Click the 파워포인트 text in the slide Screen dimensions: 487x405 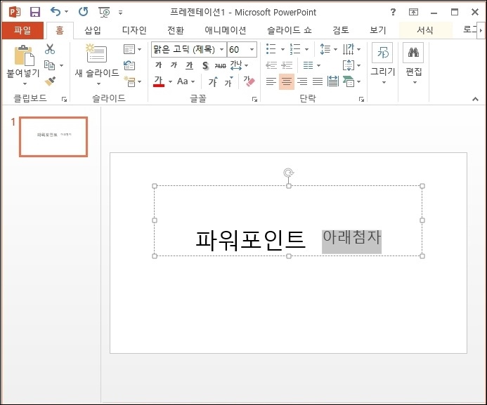(x=251, y=240)
